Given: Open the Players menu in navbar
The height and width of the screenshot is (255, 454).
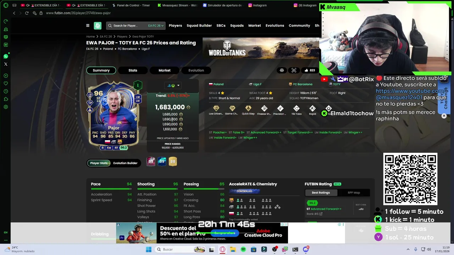Looking at the screenshot, I should pyautogui.click(x=175, y=25).
